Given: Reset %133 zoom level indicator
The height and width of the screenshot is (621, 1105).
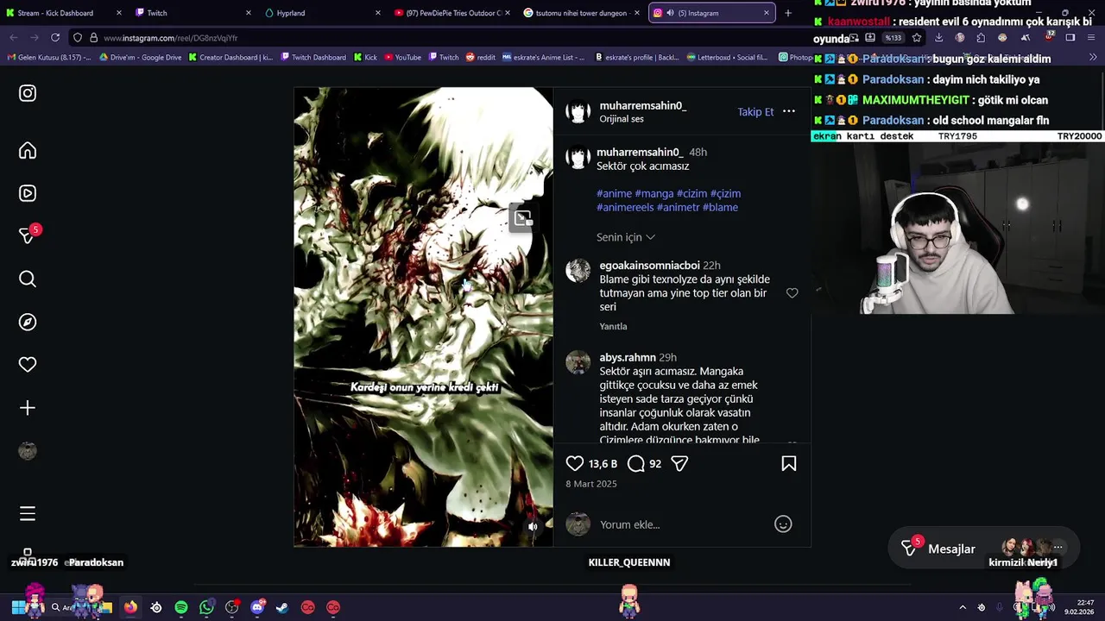Looking at the screenshot, I should click(892, 38).
